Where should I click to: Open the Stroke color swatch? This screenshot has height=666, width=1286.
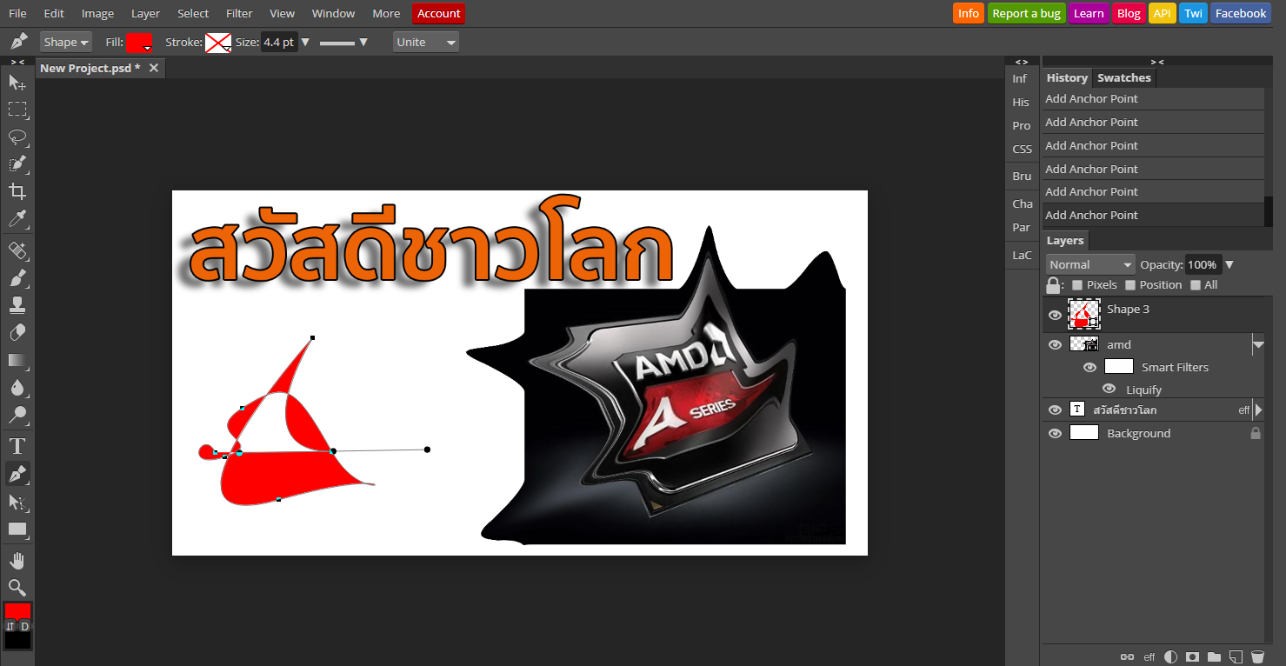[x=218, y=43]
